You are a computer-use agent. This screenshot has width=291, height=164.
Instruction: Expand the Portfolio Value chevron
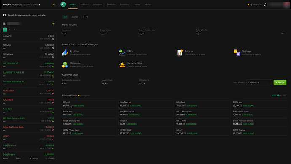point(283,33)
